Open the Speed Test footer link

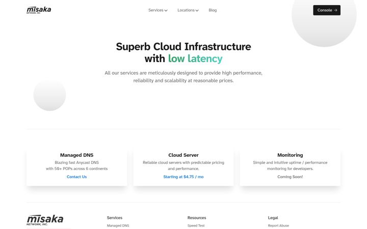click(196, 226)
